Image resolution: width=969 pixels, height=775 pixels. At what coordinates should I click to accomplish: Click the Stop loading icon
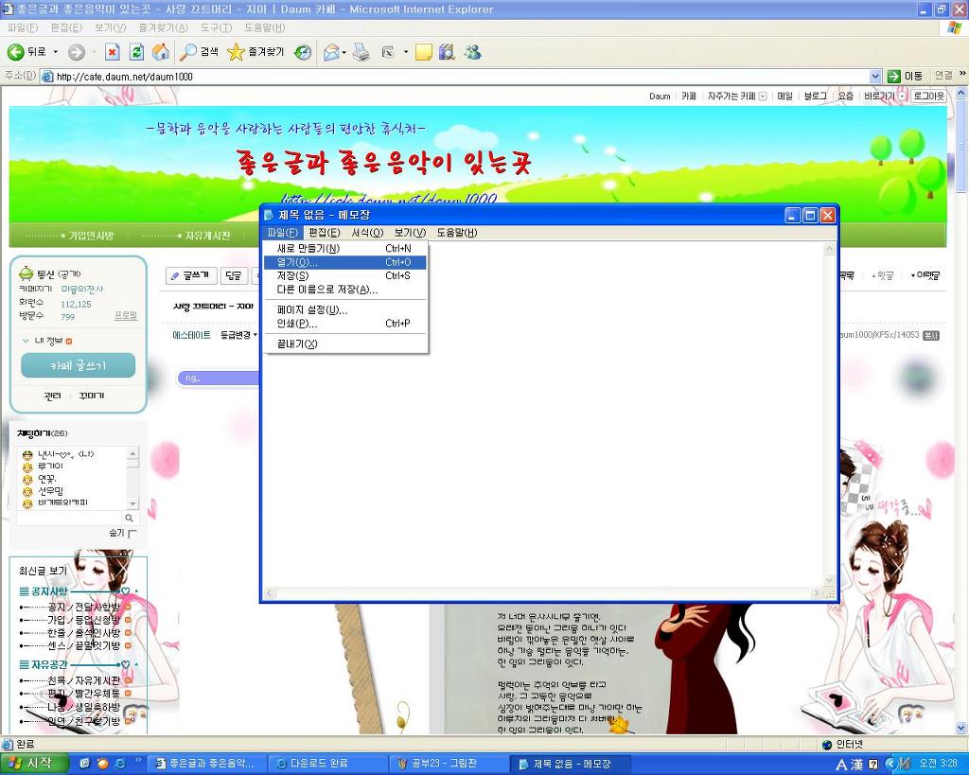coord(112,52)
